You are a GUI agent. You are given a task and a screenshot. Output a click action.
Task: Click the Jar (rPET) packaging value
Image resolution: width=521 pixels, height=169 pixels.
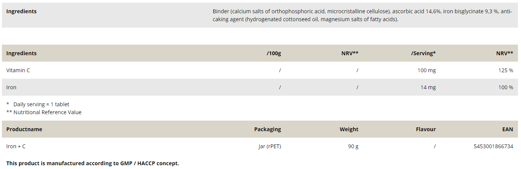(x=269, y=146)
